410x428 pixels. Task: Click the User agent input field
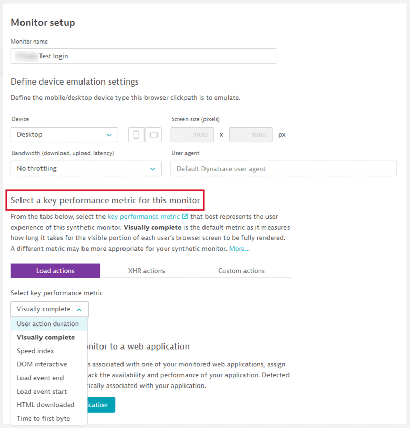[x=283, y=168]
